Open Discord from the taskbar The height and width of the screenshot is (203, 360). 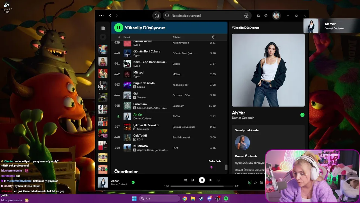coord(210,198)
